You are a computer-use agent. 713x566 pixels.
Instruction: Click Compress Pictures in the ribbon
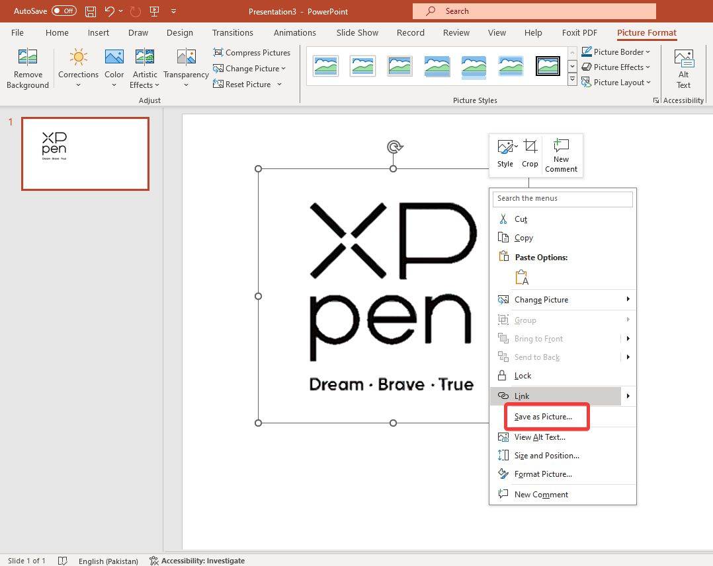pyautogui.click(x=252, y=53)
